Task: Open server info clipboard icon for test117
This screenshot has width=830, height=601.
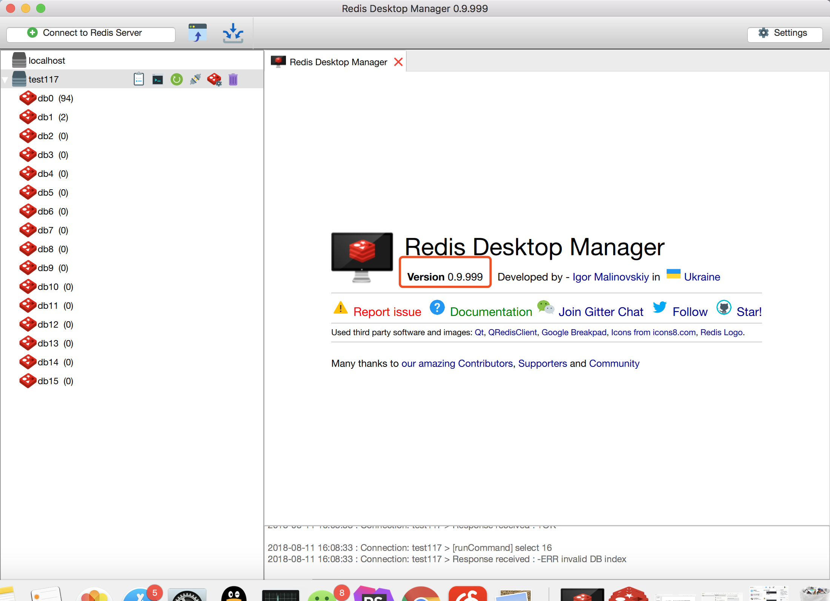Action: pyautogui.click(x=139, y=79)
